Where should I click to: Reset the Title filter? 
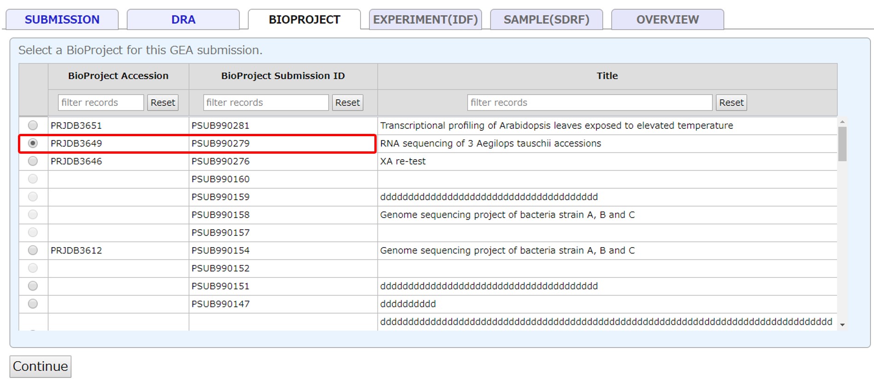pos(731,103)
